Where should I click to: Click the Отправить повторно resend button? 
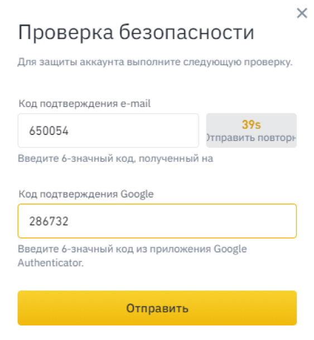[252, 130]
